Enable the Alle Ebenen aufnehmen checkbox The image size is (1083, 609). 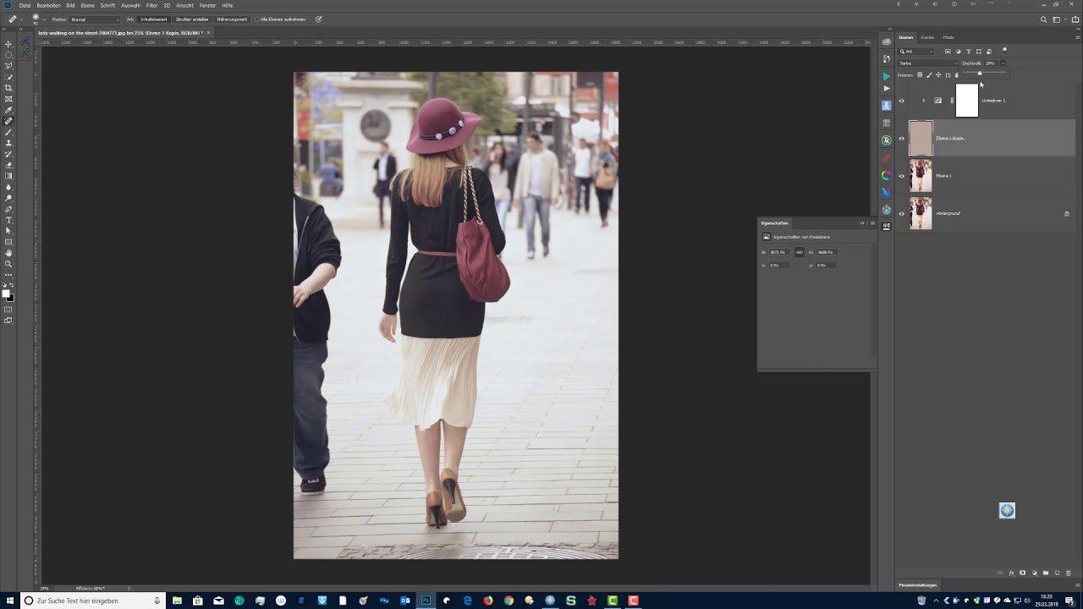coord(257,19)
